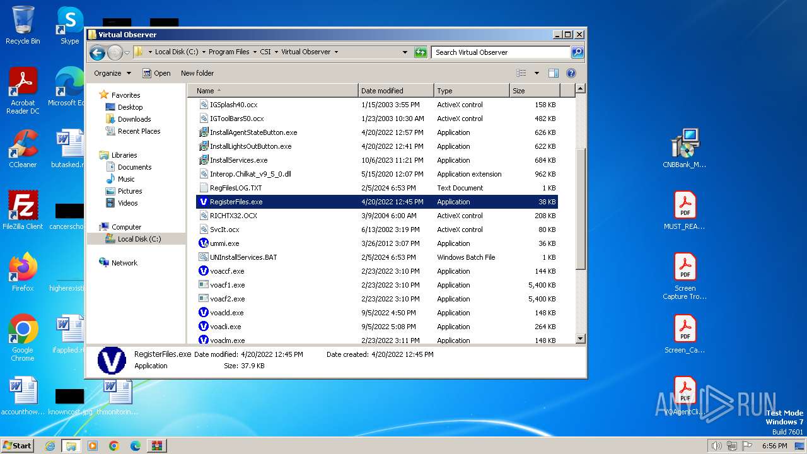This screenshot has width=807, height=454.
Task: Sort by the Type column header
Action: point(472,91)
